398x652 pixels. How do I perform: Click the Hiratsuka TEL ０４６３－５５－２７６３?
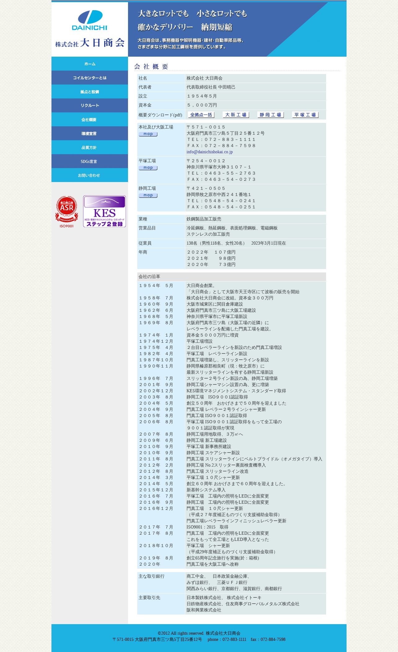(x=221, y=173)
